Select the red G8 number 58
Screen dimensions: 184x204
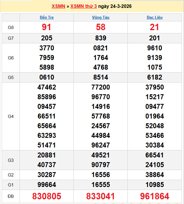pos(101,27)
